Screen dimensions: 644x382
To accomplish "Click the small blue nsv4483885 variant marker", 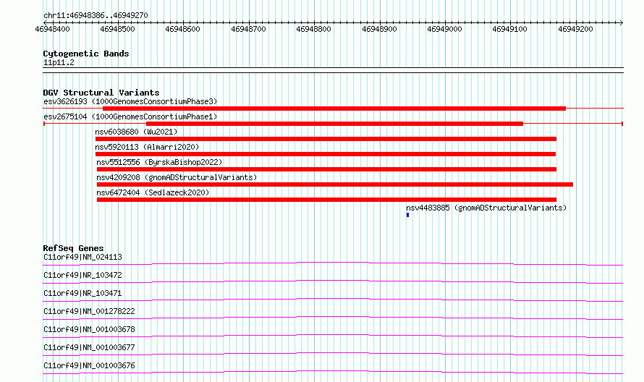I will click(x=407, y=215).
